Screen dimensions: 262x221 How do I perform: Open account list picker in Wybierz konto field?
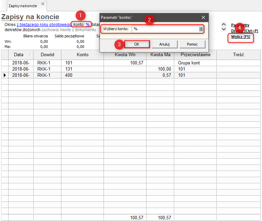point(201,29)
